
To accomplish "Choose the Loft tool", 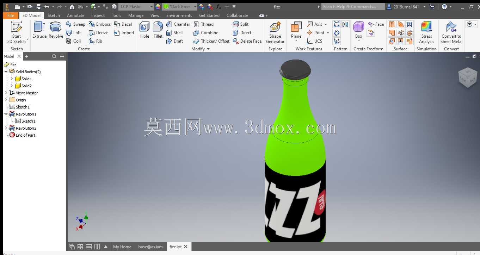I will pyautogui.click(x=73, y=33).
